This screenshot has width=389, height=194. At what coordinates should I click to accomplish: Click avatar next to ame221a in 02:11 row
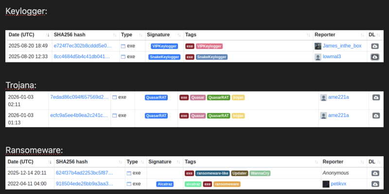tap(323, 97)
